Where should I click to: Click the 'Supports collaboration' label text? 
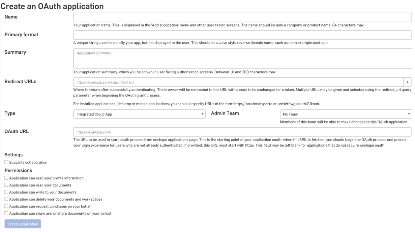28,163
